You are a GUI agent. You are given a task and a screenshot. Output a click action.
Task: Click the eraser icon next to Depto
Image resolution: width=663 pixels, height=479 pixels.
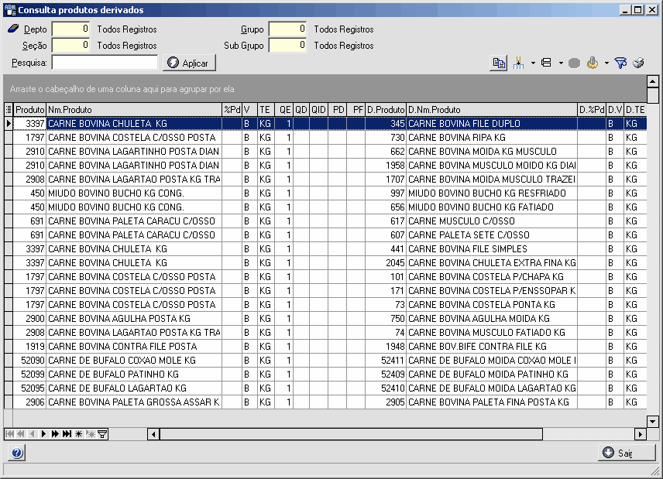coord(13,29)
